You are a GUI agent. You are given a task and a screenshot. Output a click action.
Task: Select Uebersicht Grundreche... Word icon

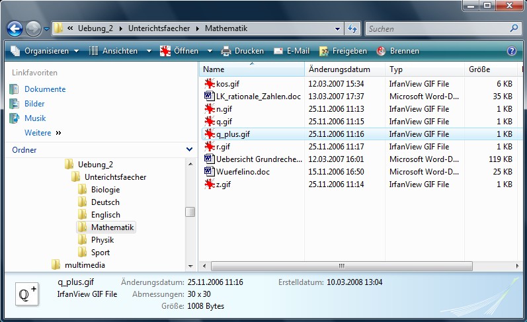pyautogui.click(x=209, y=159)
